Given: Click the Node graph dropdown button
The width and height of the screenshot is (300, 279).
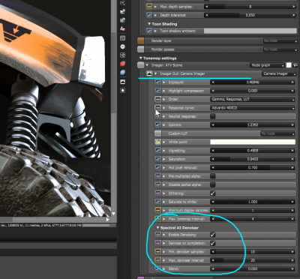Looking at the screenshot, I should point(267,65).
